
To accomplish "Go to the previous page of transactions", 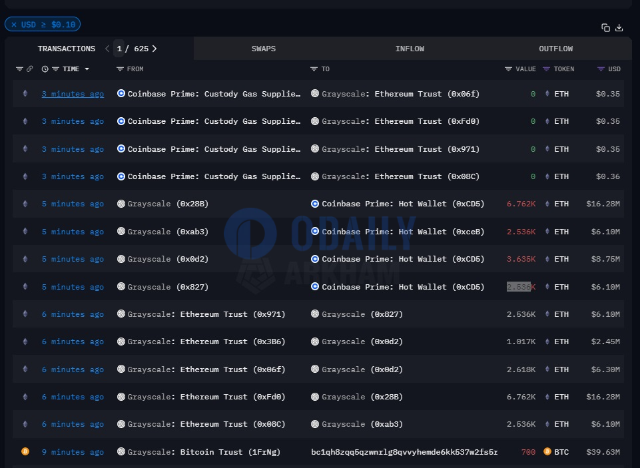I will [107, 49].
